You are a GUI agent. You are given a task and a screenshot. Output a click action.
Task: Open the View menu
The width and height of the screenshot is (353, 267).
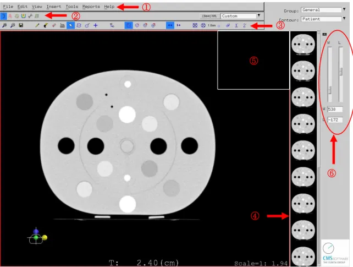point(37,7)
